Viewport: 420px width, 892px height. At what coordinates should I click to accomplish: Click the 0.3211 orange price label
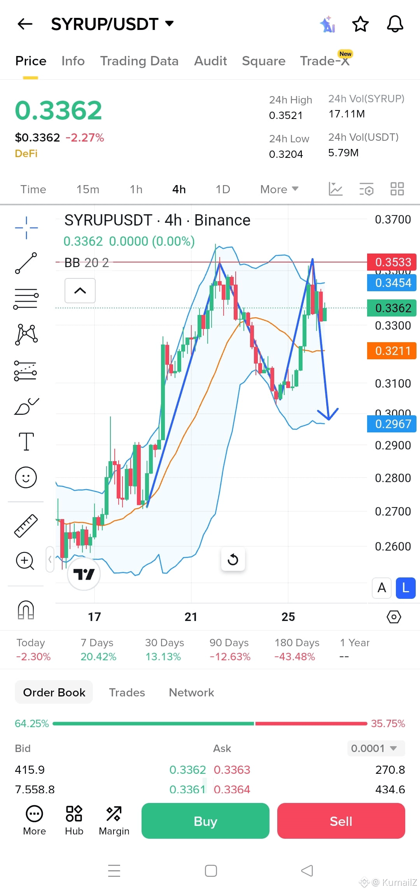[392, 351]
